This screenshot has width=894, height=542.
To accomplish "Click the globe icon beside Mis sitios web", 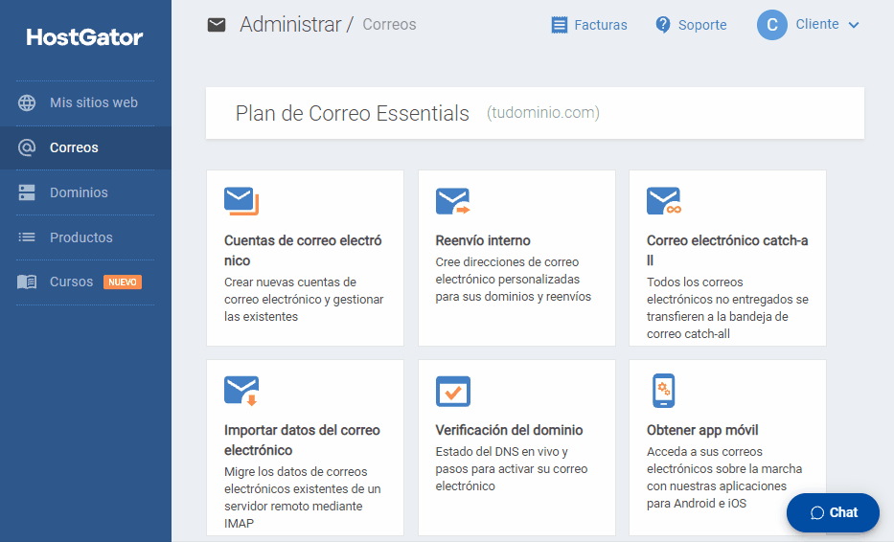I will pyautogui.click(x=27, y=102).
